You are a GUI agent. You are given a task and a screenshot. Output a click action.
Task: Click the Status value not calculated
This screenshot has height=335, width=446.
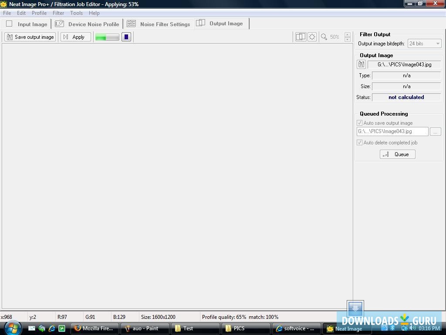click(x=406, y=97)
